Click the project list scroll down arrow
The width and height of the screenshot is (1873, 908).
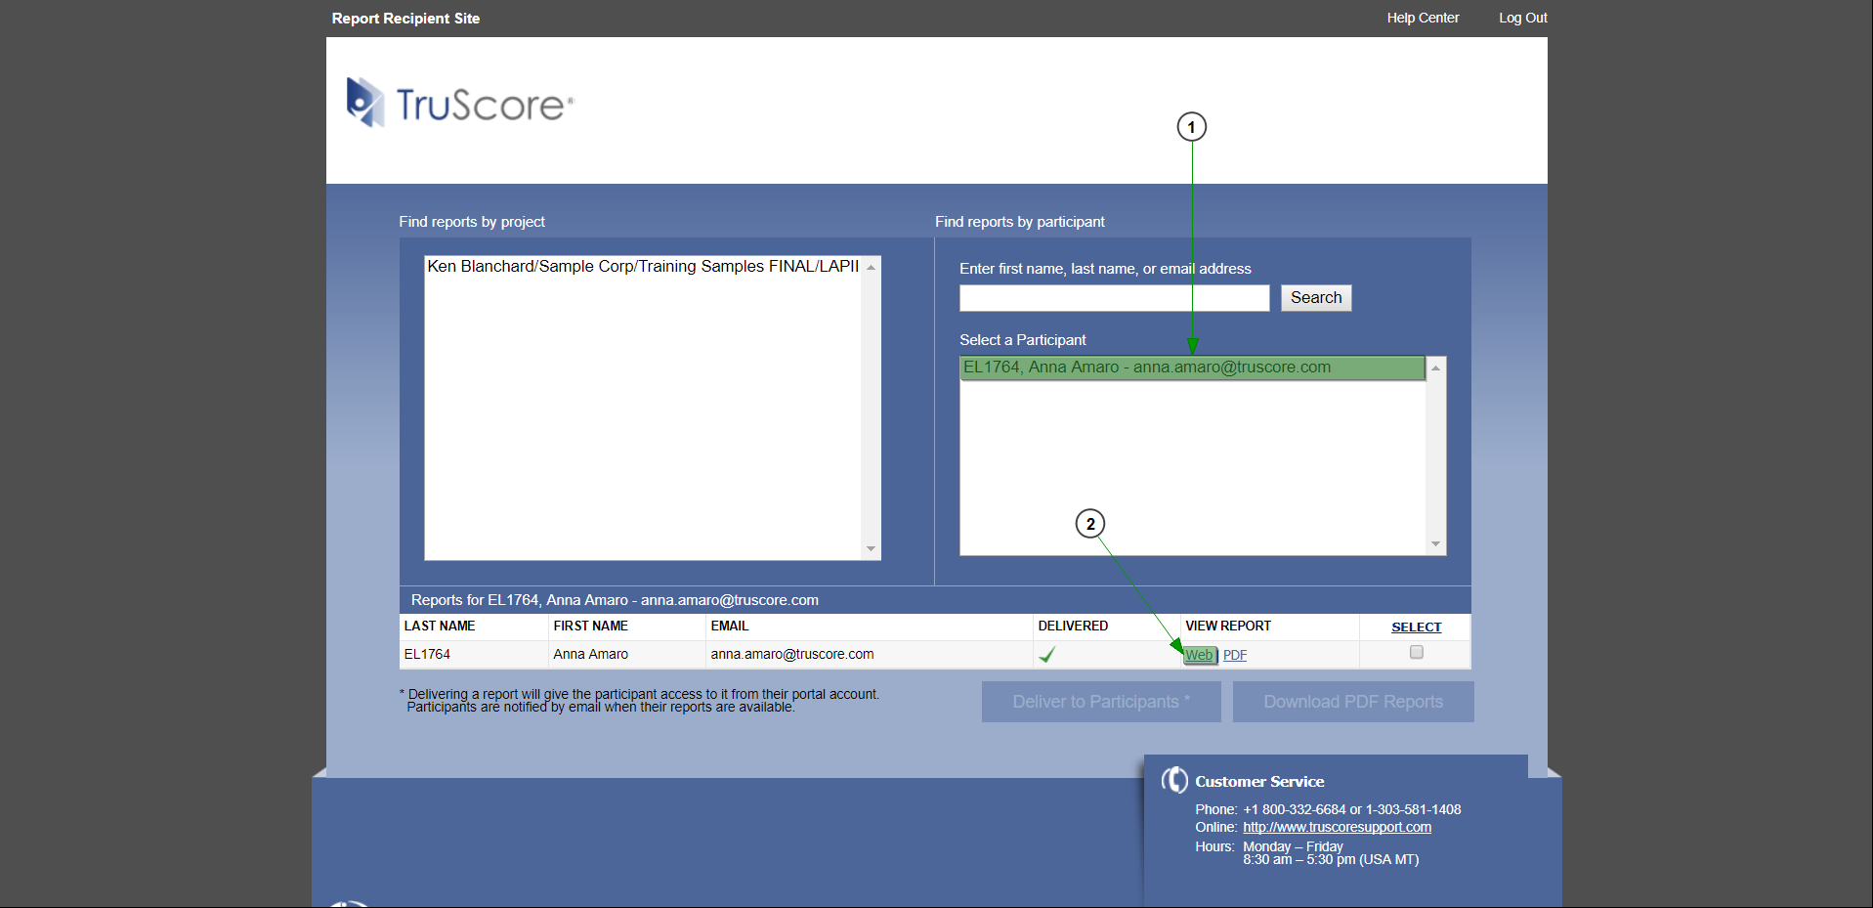[871, 549]
